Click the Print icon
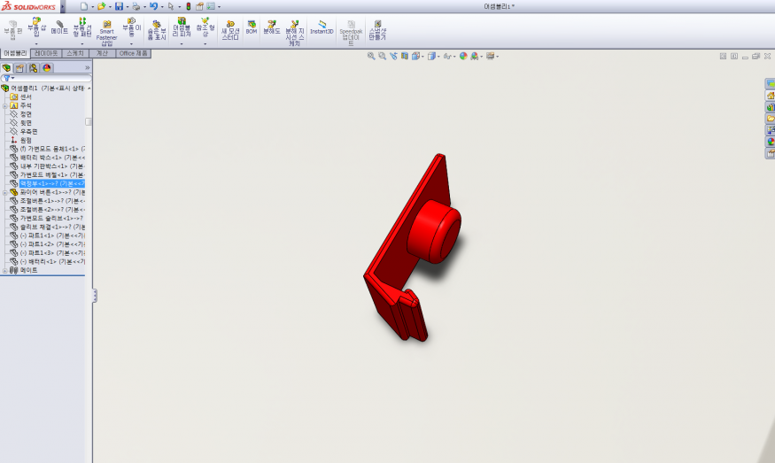 tap(136, 6)
